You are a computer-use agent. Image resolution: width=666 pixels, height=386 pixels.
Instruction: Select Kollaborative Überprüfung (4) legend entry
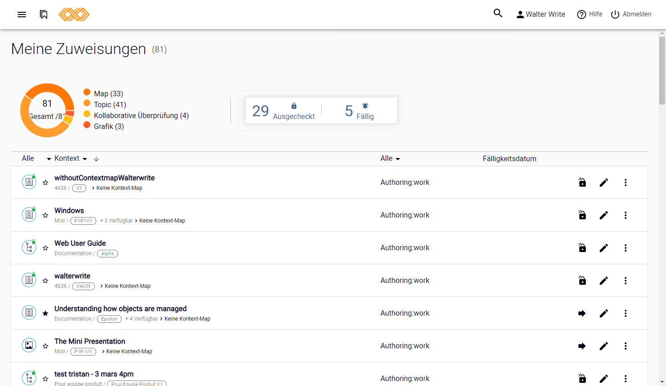136,115
